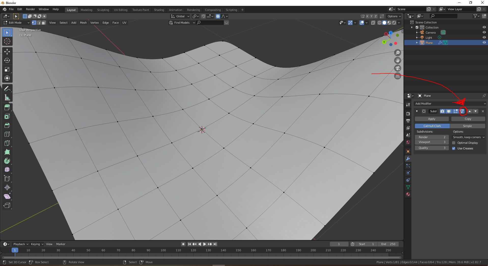Screen dimensions: 488x266
Task: Jump to the last frame in the timeline
Action: click(x=215, y=244)
